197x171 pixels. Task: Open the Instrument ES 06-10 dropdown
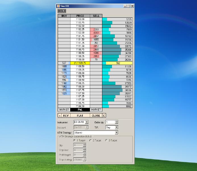87,122
